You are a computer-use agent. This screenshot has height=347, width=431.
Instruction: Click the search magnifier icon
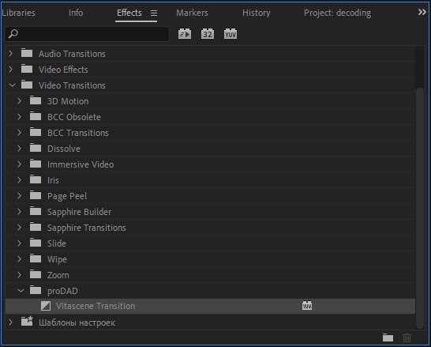click(x=13, y=34)
